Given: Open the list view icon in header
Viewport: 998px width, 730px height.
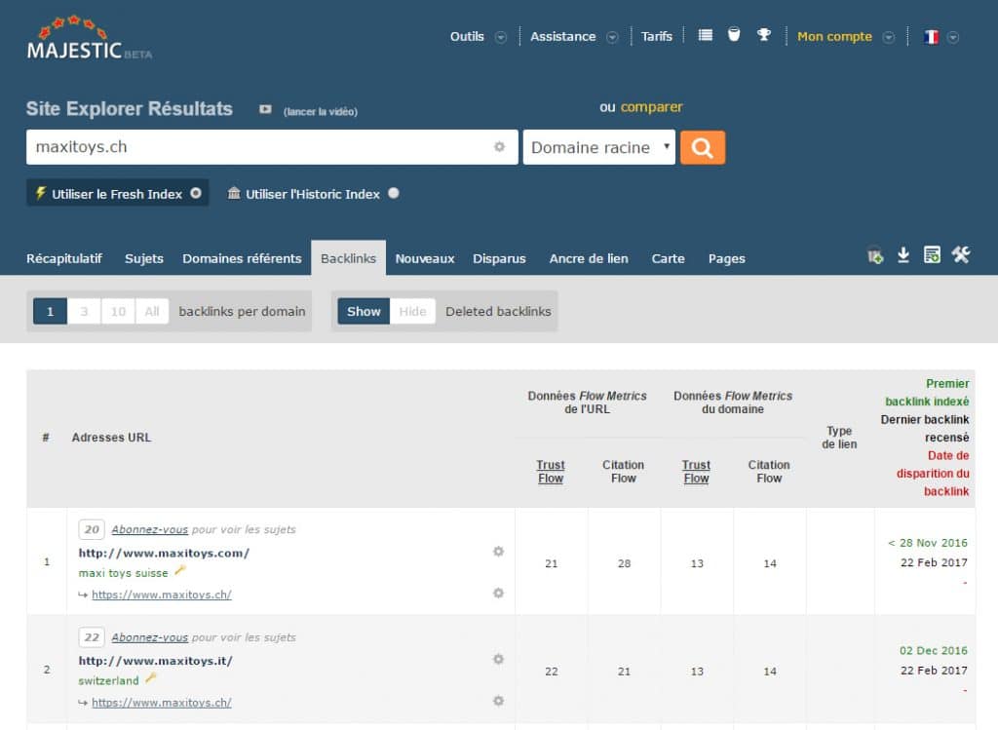Looking at the screenshot, I should (706, 35).
